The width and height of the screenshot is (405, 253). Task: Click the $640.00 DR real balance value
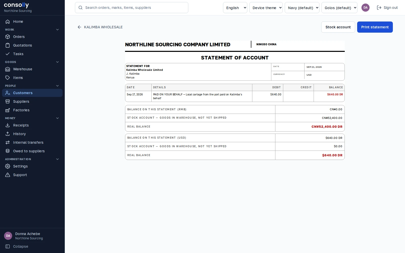click(x=332, y=155)
